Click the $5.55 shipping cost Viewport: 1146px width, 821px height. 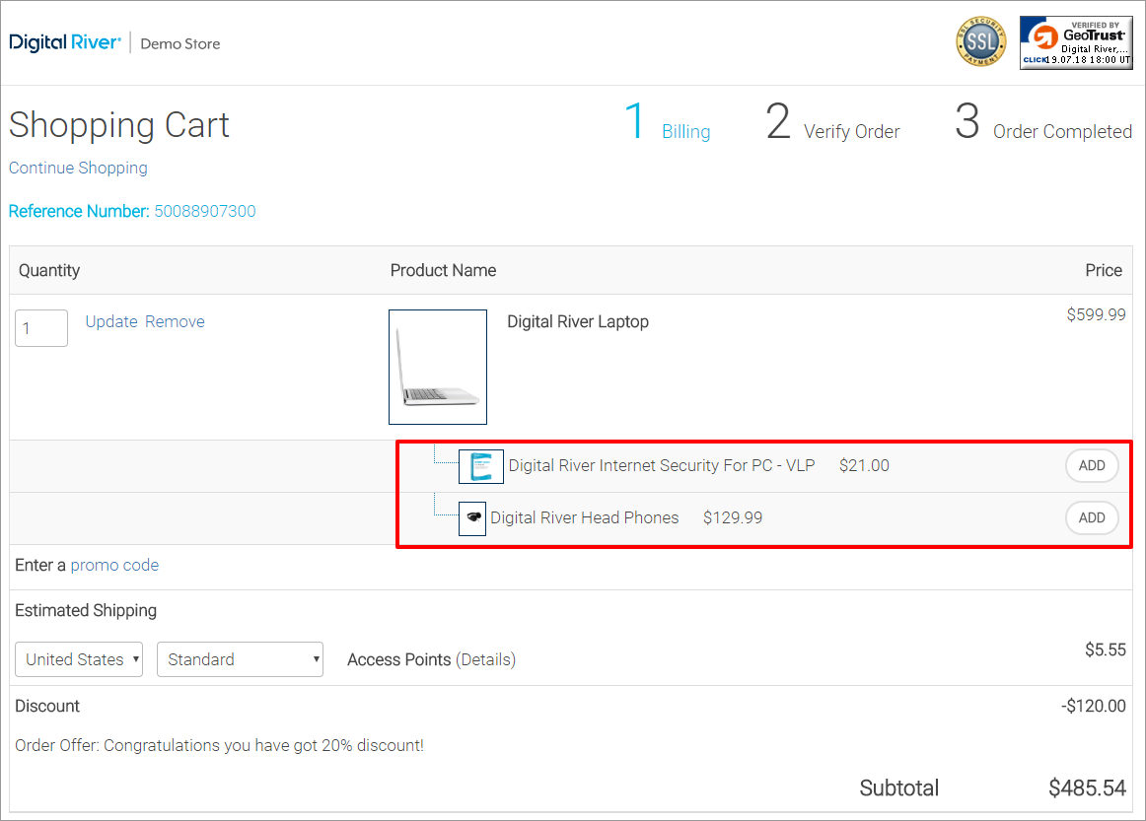[1105, 650]
